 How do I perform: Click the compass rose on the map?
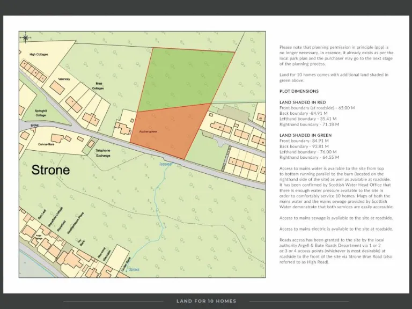[x=25, y=38]
